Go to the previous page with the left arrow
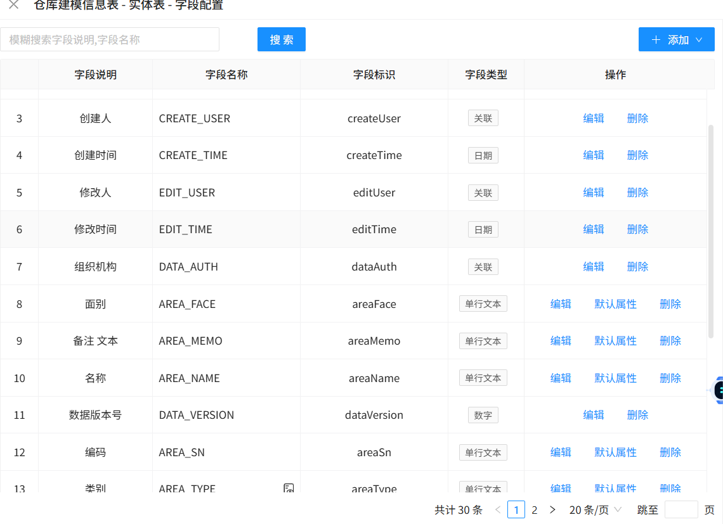This screenshot has width=723, height=524. [498, 510]
